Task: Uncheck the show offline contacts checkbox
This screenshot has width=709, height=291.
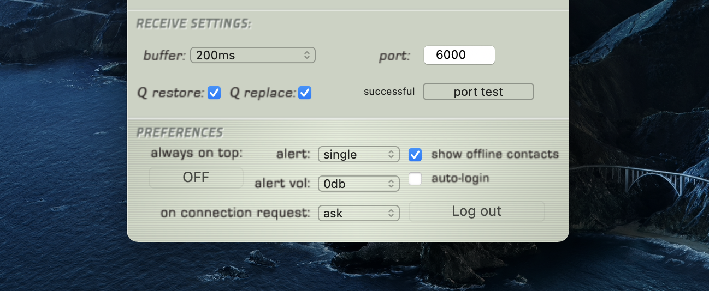Action: pos(415,154)
